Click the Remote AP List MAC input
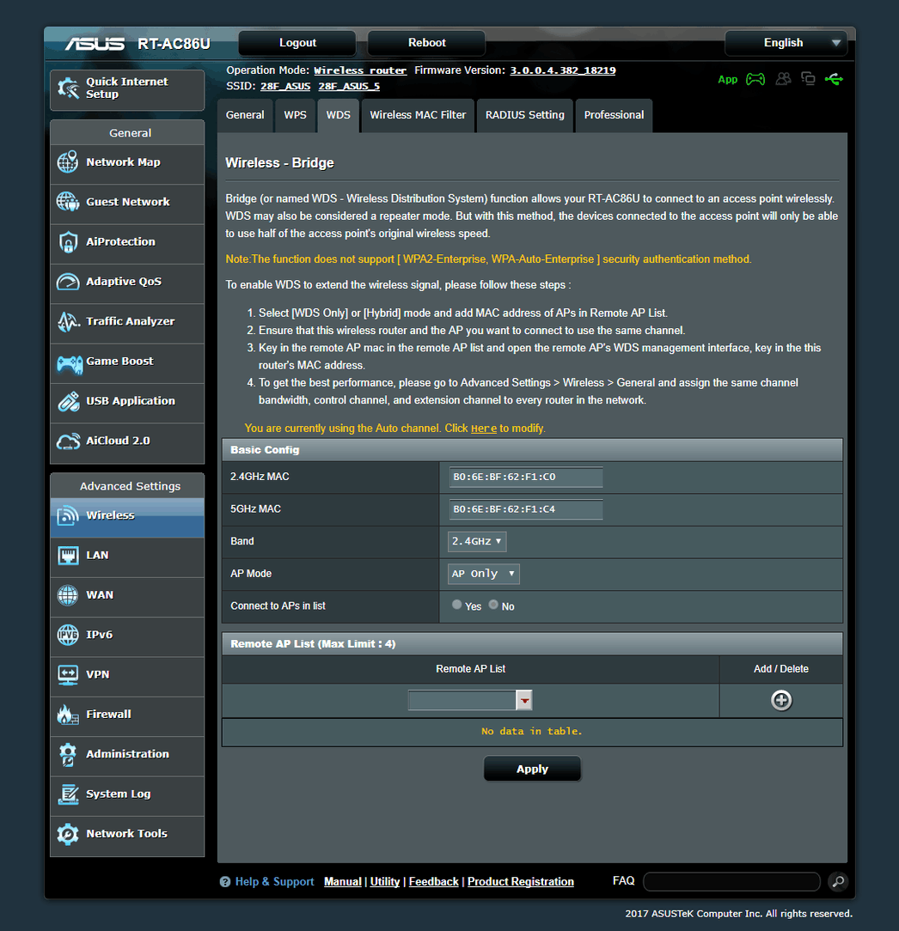Screen dimensions: 899x931 (x=462, y=701)
